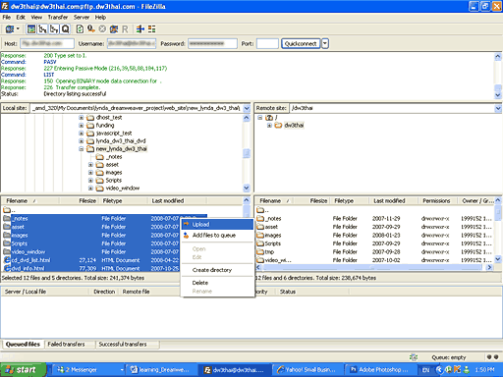Image resolution: width=503 pixels, height=377 pixels.
Task: Click the Cancel current operation icon
Action: [x=102, y=29]
